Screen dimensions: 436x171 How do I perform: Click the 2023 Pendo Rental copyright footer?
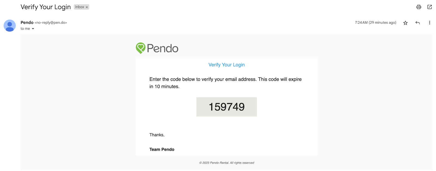point(226,163)
